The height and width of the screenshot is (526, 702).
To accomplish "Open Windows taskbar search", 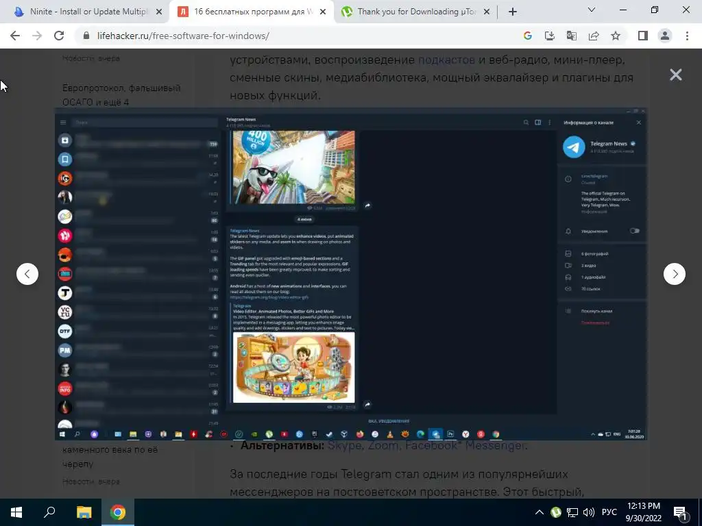I will click(49, 512).
